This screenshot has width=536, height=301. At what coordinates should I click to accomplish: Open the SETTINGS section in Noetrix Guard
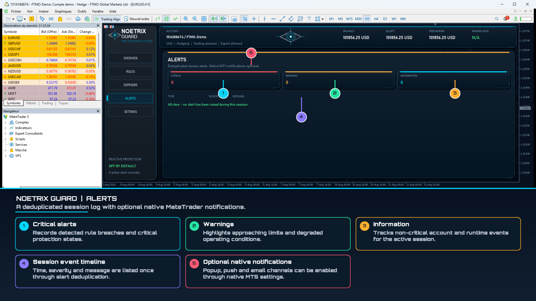coord(130,111)
